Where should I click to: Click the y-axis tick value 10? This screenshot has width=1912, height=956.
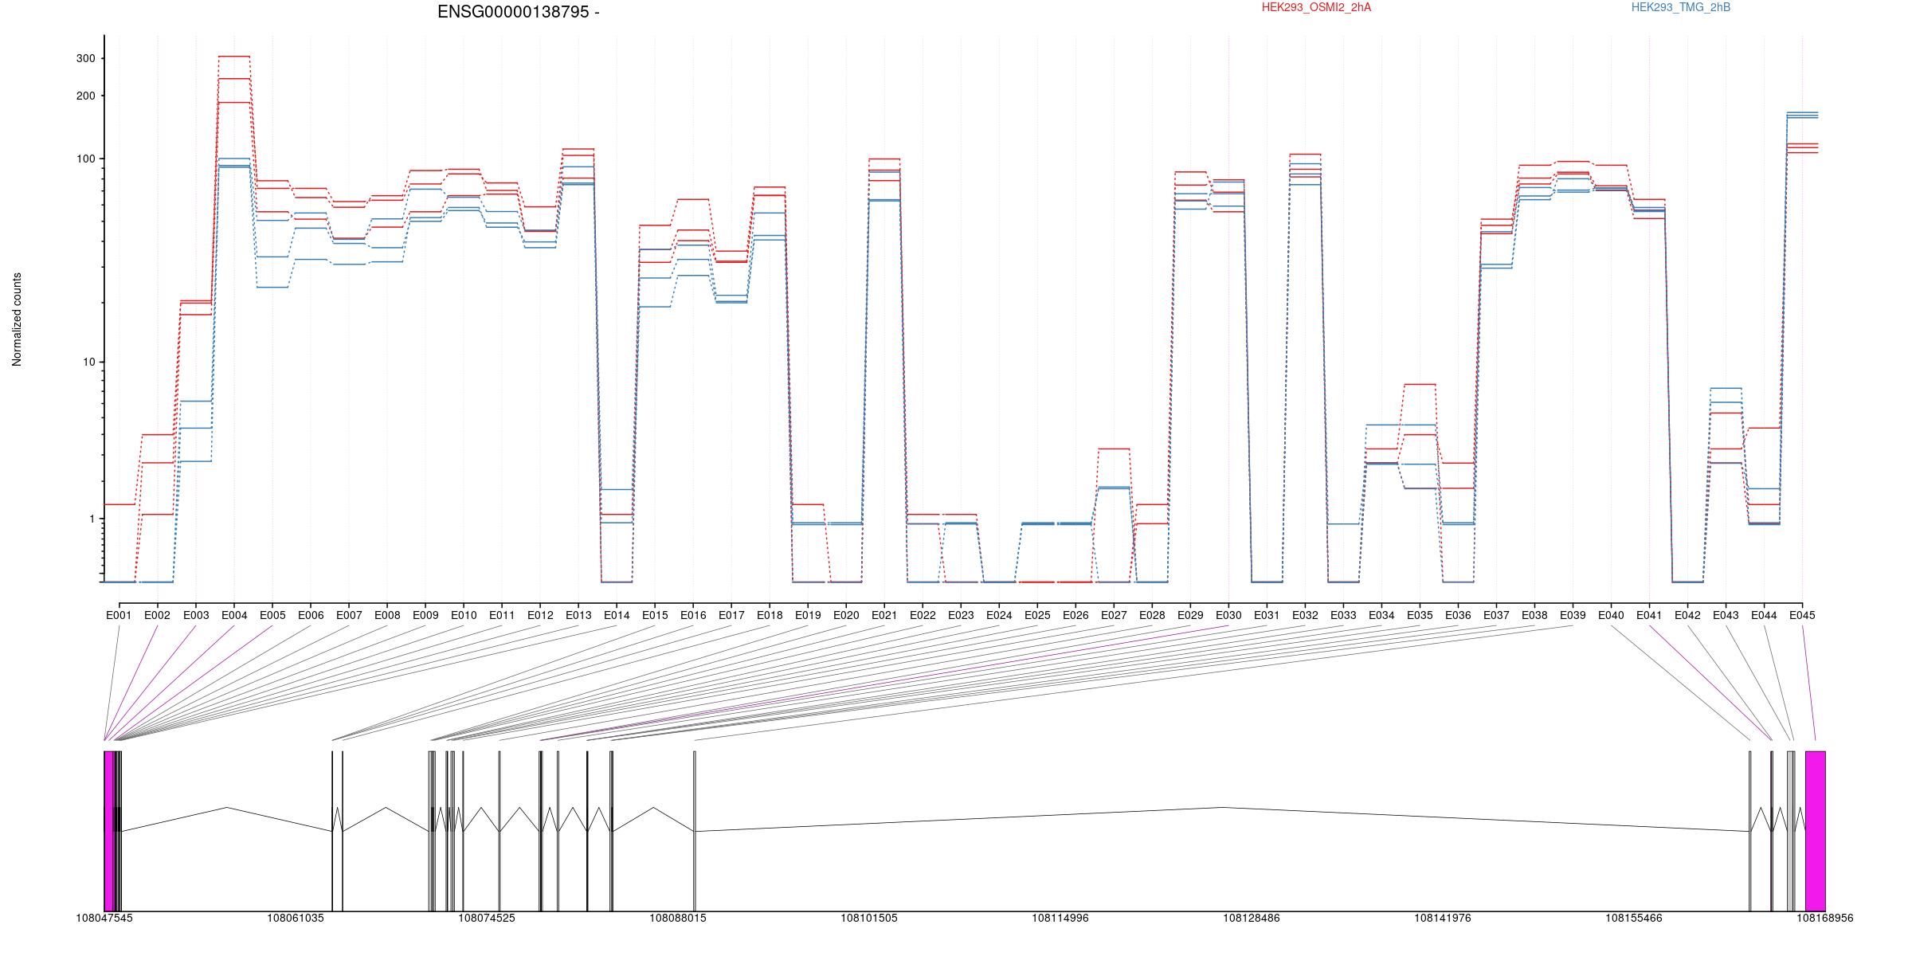coord(88,362)
